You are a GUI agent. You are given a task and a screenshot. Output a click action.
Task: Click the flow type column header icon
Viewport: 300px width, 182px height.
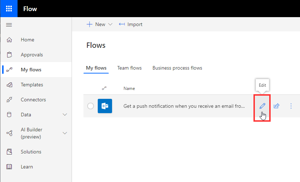[x=104, y=89]
